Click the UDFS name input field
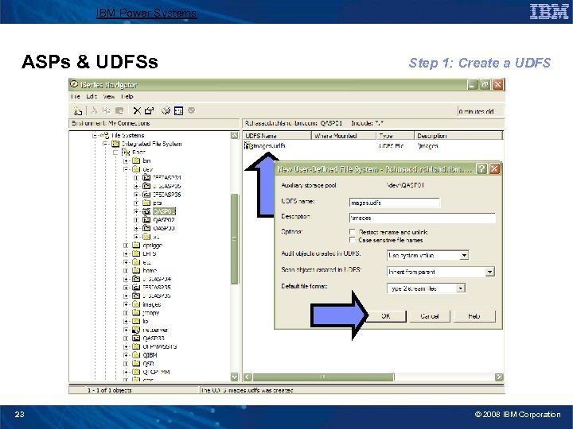The width and height of the screenshot is (573, 429). pos(395,203)
